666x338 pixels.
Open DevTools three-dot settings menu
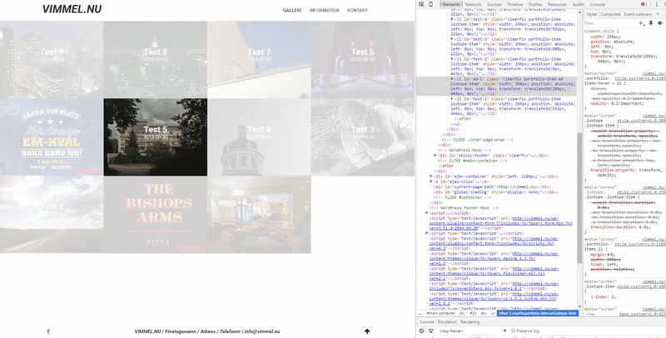656,4
